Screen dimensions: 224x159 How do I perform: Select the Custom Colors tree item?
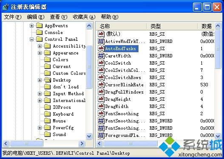tap(69, 73)
